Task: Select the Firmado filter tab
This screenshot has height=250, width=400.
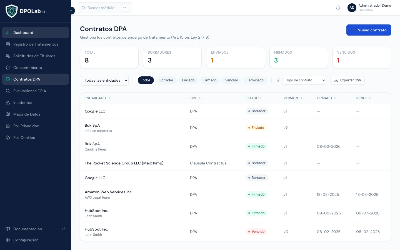Action: (x=210, y=80)
